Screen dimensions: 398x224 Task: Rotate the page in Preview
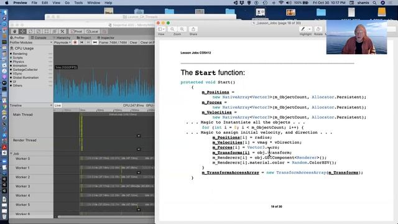pyautogui.click(x=318, y=29)
